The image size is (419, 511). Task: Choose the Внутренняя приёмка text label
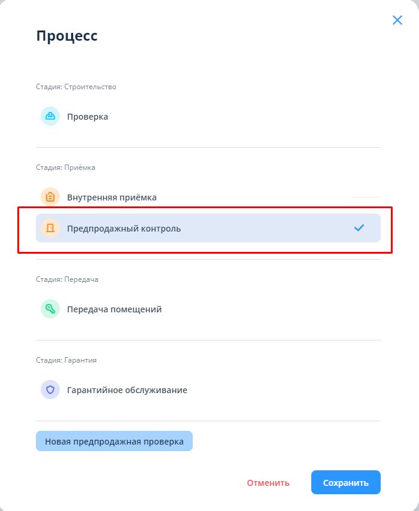click(112, 197)
